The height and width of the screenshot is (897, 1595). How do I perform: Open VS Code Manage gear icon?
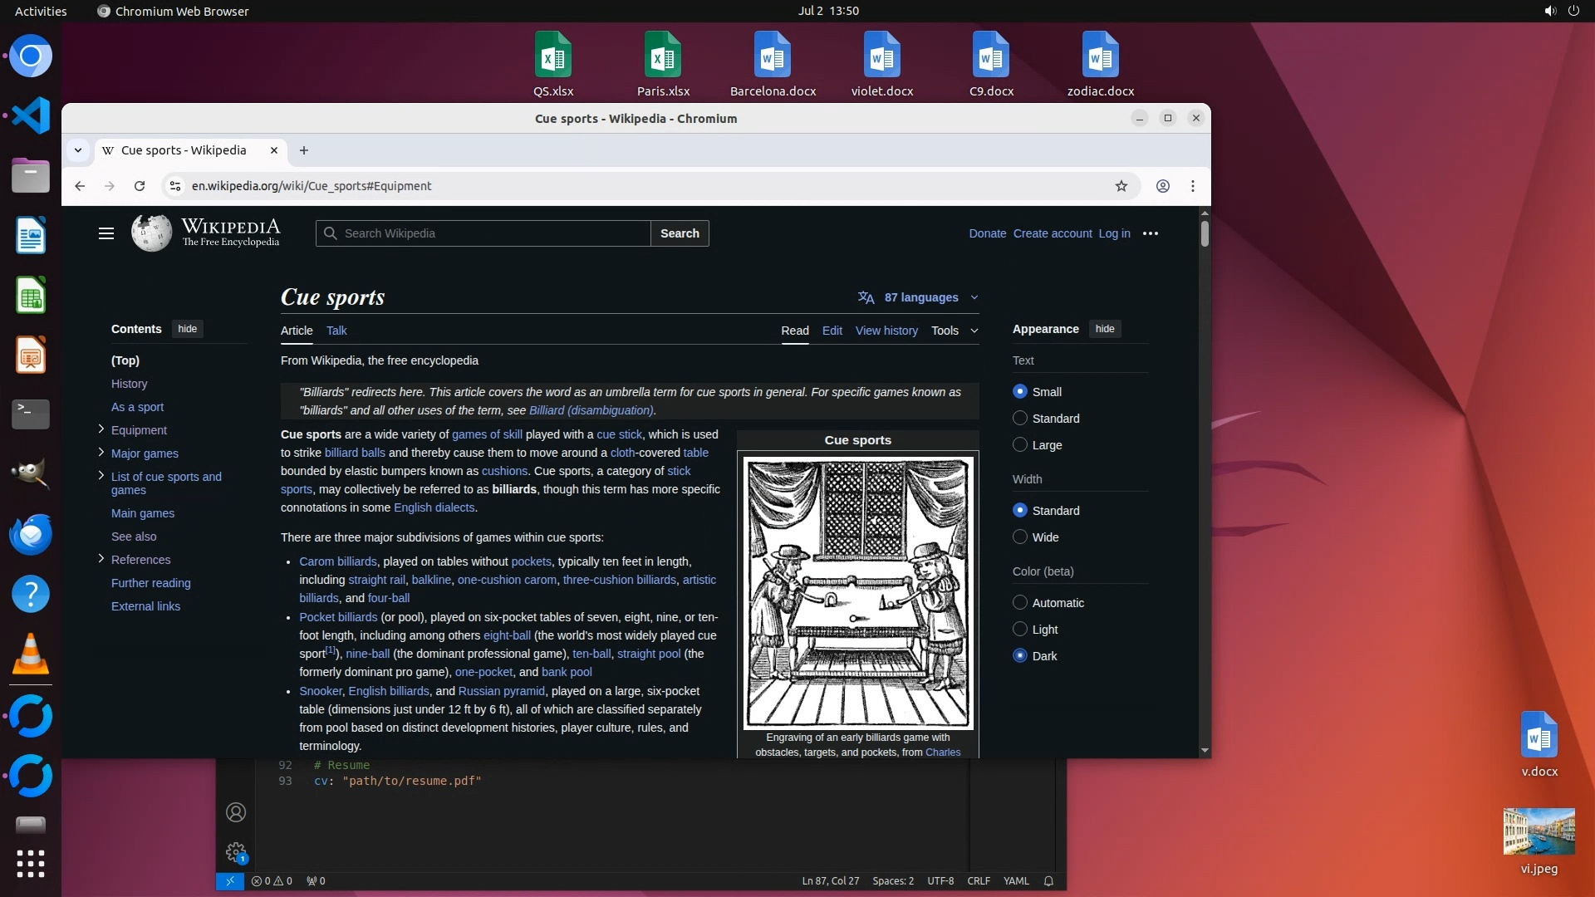pyautogui.click(x=236, y=852)
